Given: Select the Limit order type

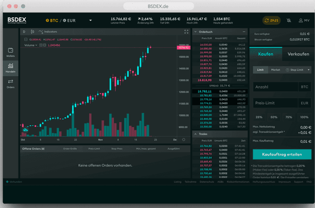Looking at the screenshot, I should [260, 70].
